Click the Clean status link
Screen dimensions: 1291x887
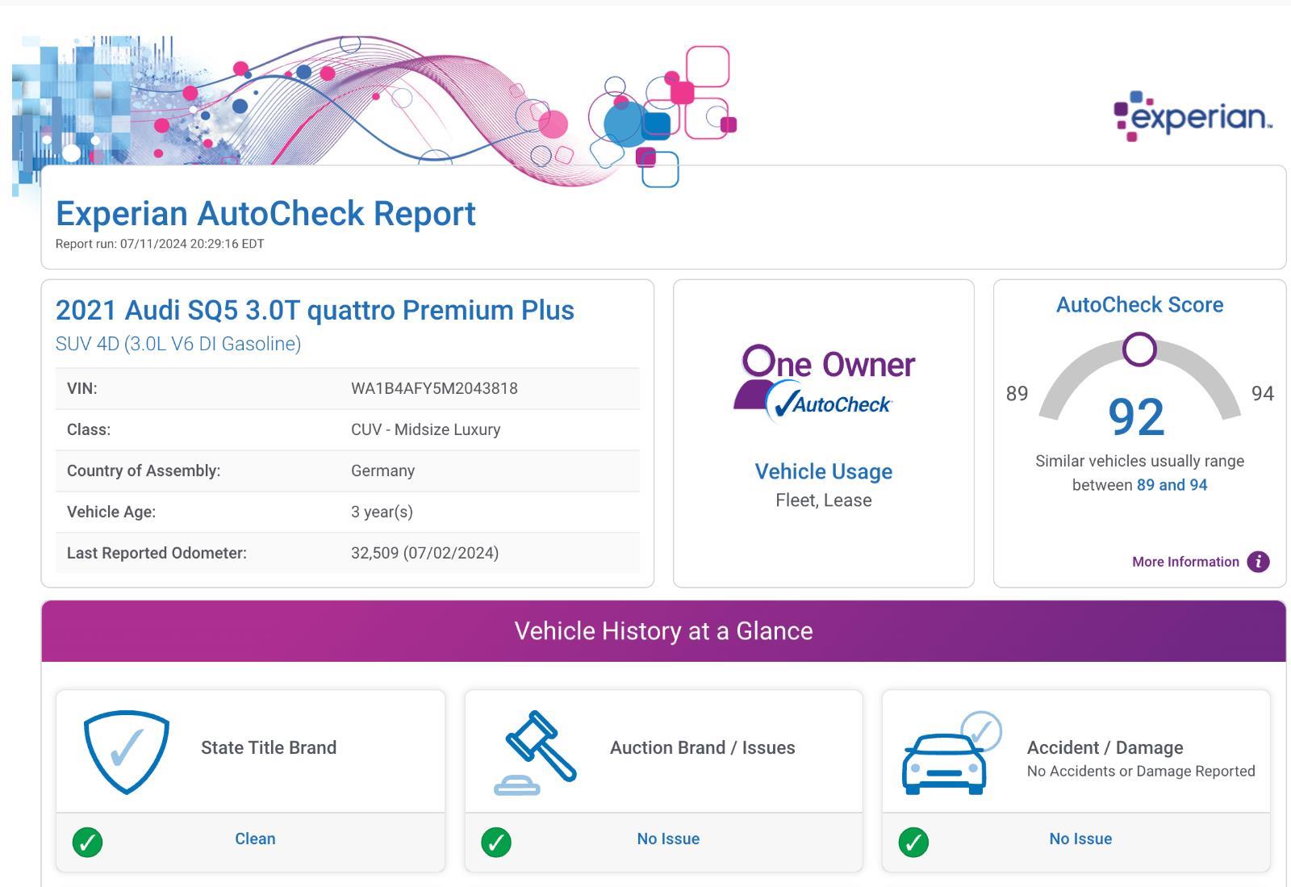click(x=255, y=839)
